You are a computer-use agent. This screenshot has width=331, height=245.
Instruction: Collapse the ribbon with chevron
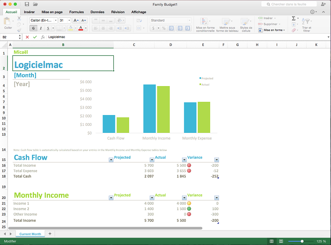point(324,12)
